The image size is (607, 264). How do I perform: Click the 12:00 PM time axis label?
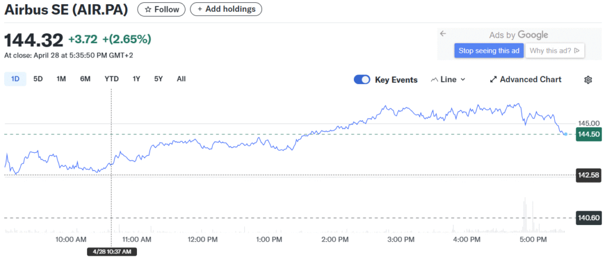pos(203,240)
